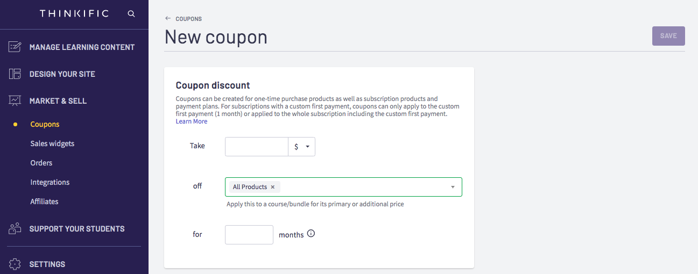The width and height of the screenshot is (698, 274).
Task: Click the Design Your Site layout icon
Action: [15, 74]
